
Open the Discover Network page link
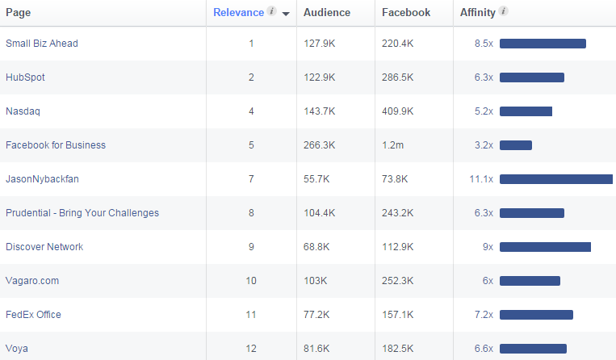[44, 247]
